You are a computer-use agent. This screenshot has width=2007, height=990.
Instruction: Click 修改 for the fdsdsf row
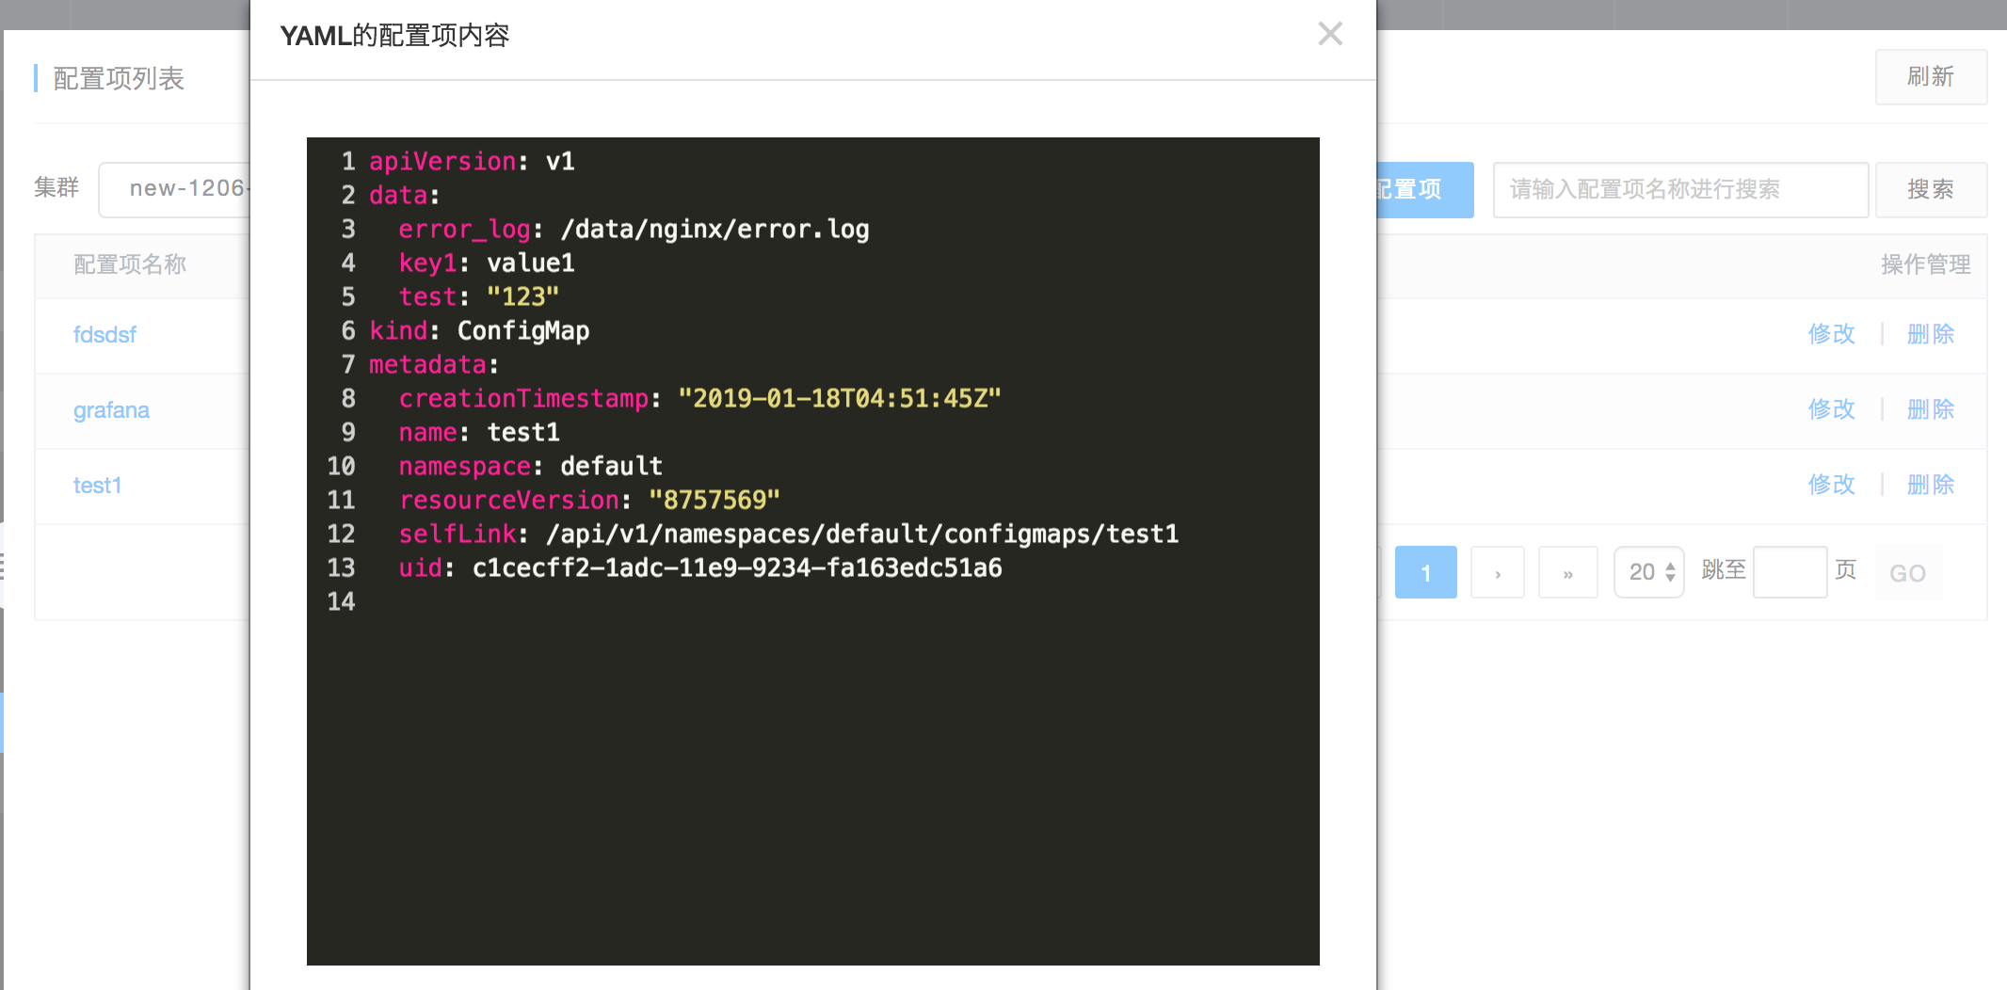pyautogui.click(x=1831, y=334)
